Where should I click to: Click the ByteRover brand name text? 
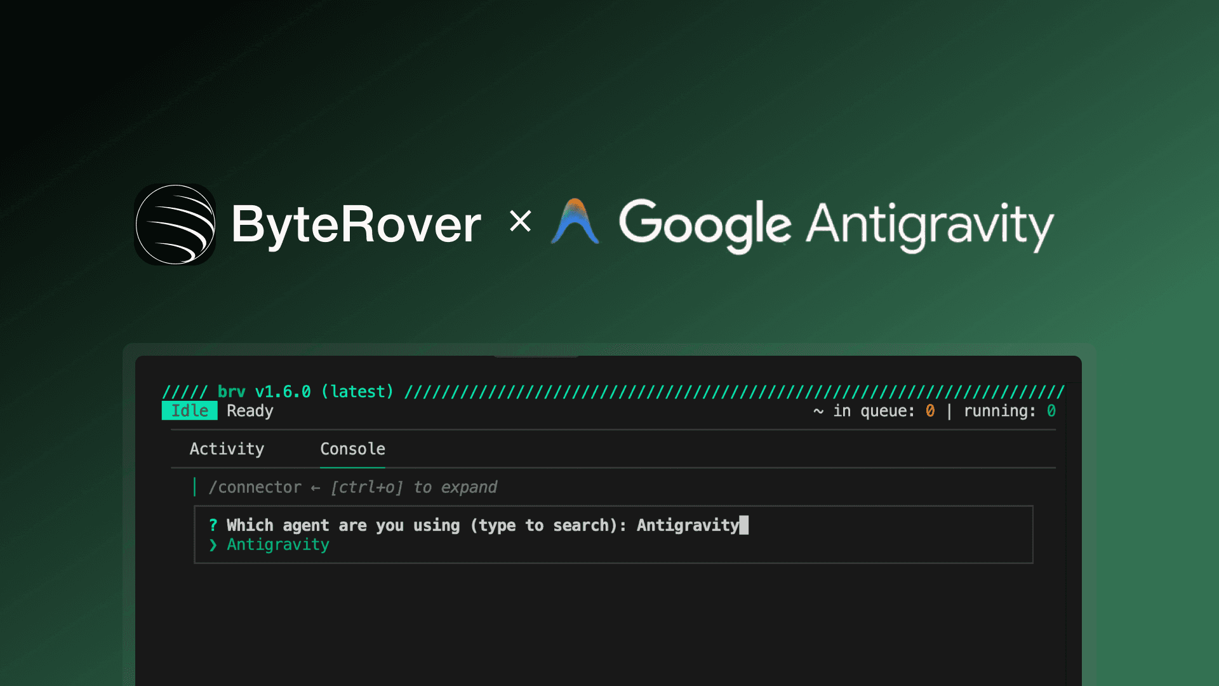pyautogui.click(x=356, y=224)
